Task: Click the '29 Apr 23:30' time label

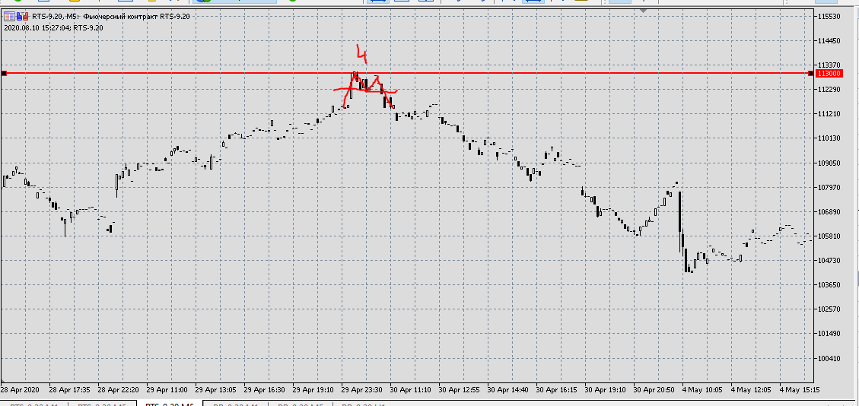Action: tap(362, 389)
